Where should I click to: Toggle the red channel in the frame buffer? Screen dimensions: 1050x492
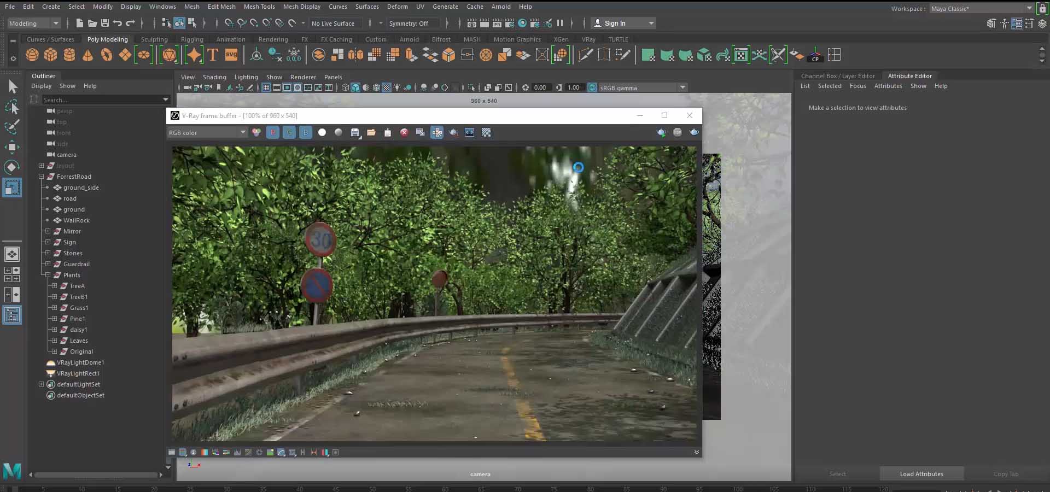pos(273,132)
